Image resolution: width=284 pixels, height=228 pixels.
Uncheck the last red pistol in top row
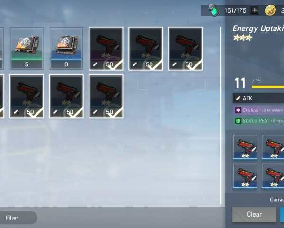pyautogui.click(x=185, y=49)
